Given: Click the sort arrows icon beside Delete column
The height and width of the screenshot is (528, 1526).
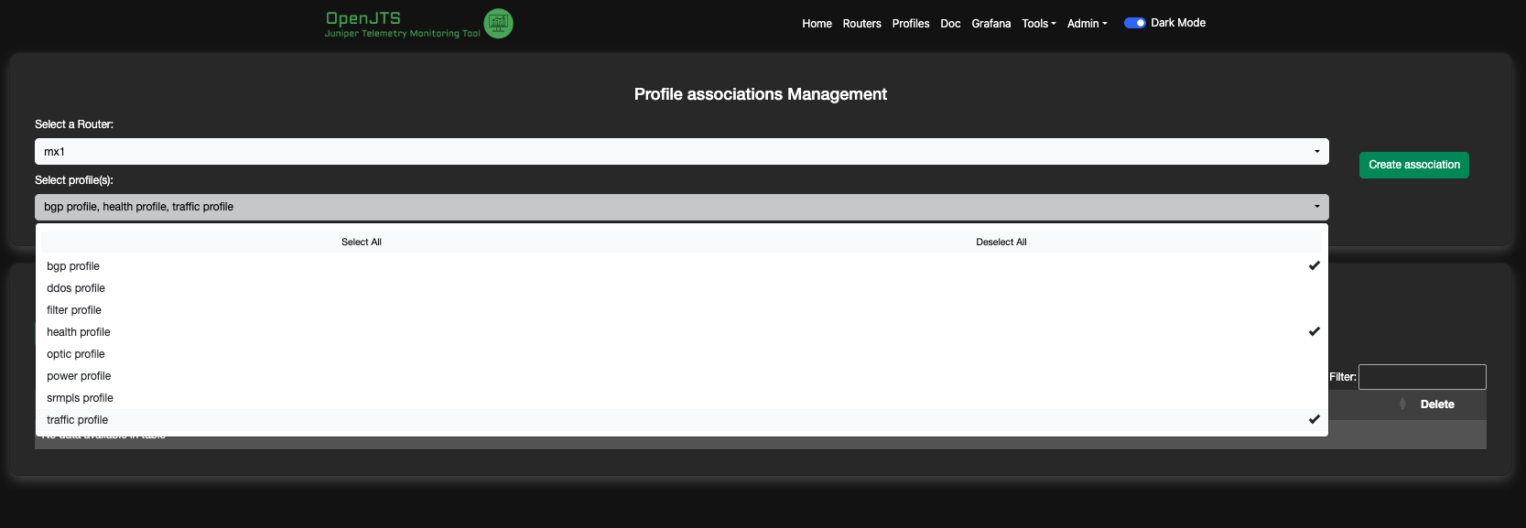Looking at the screenshot, I should [x=1402, y=404].
